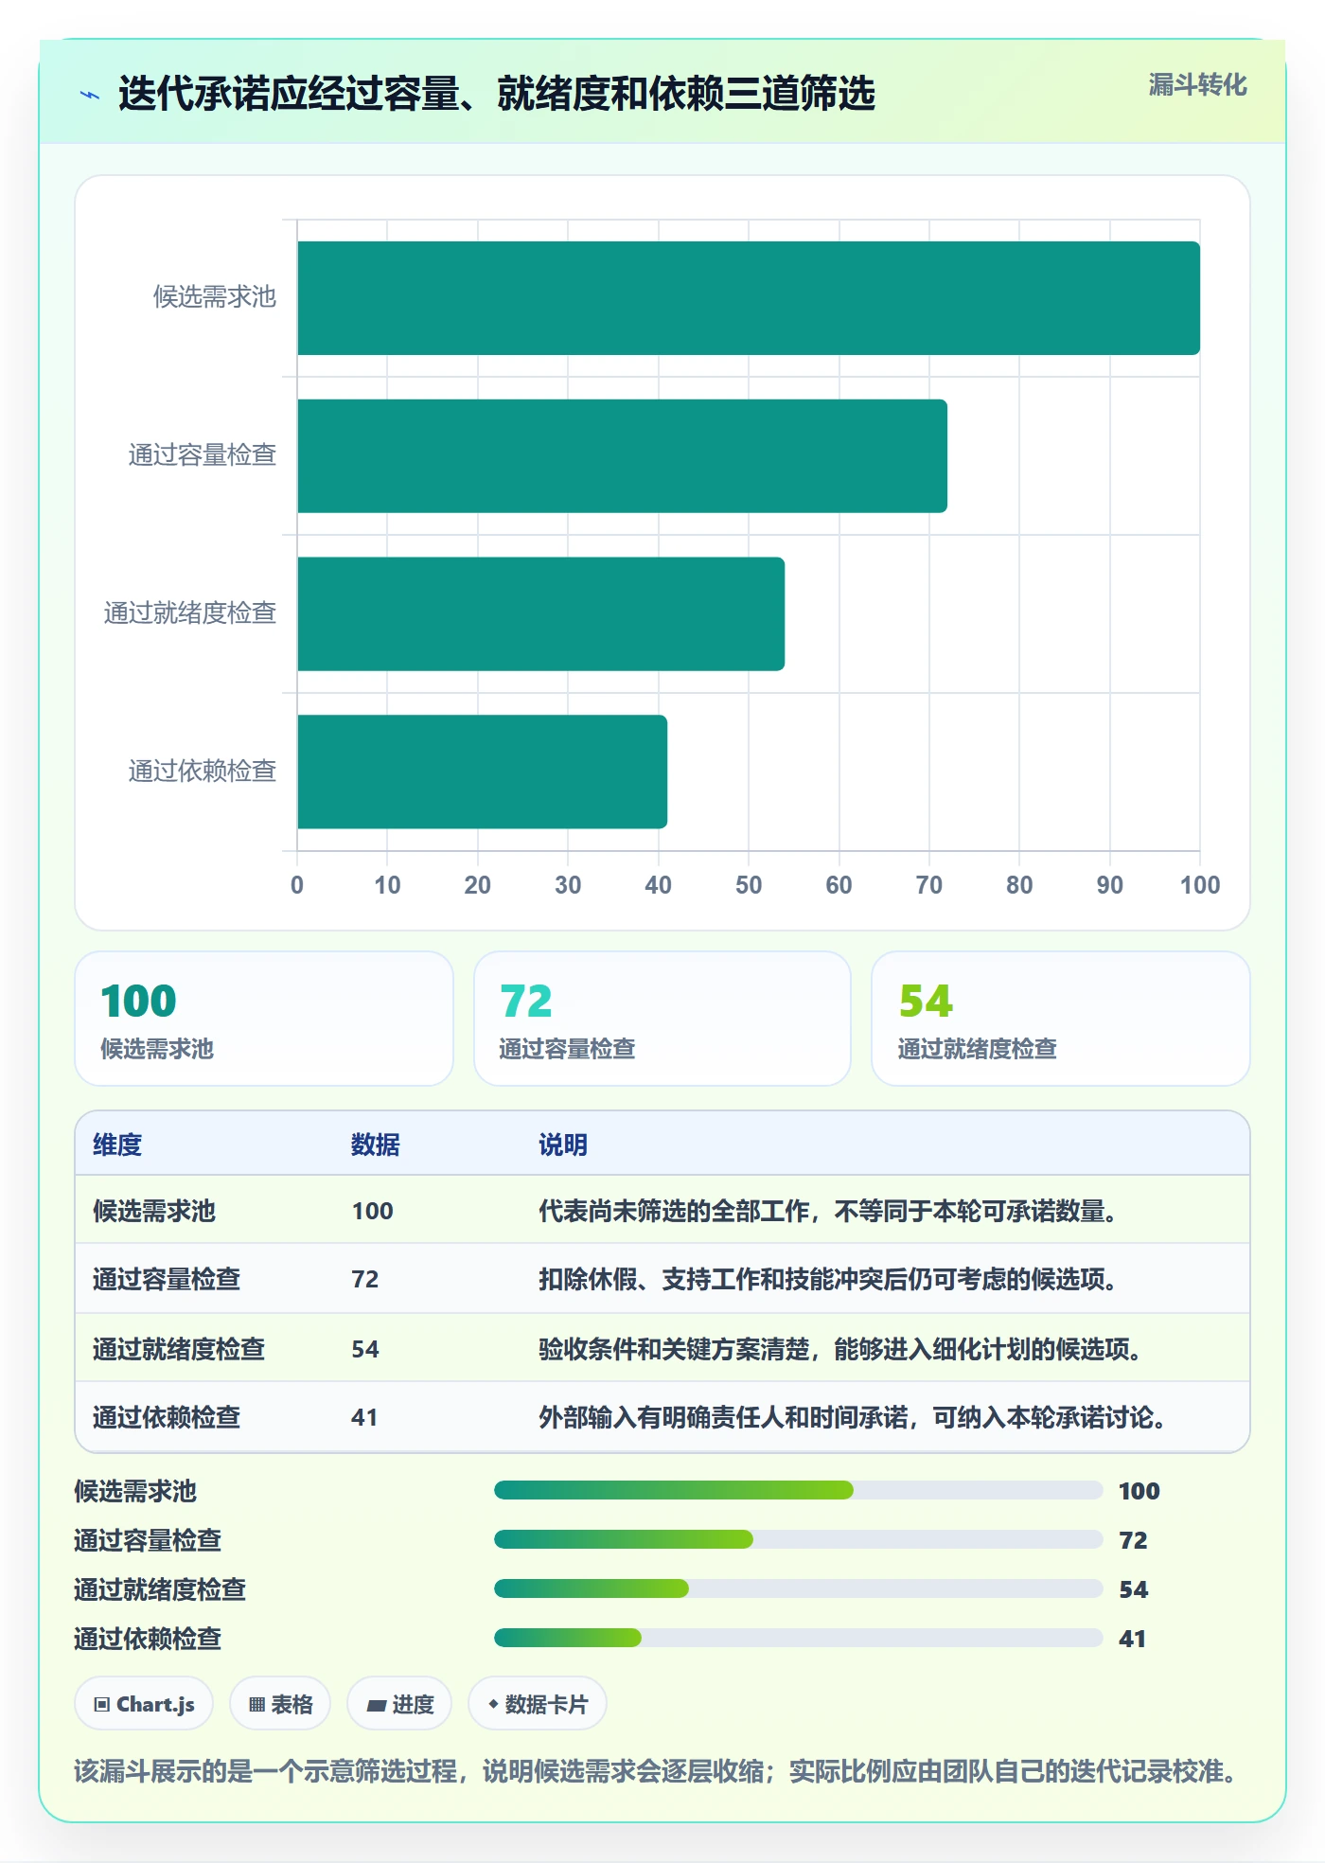Click the 维度 column header in the table

(117, 1144)
